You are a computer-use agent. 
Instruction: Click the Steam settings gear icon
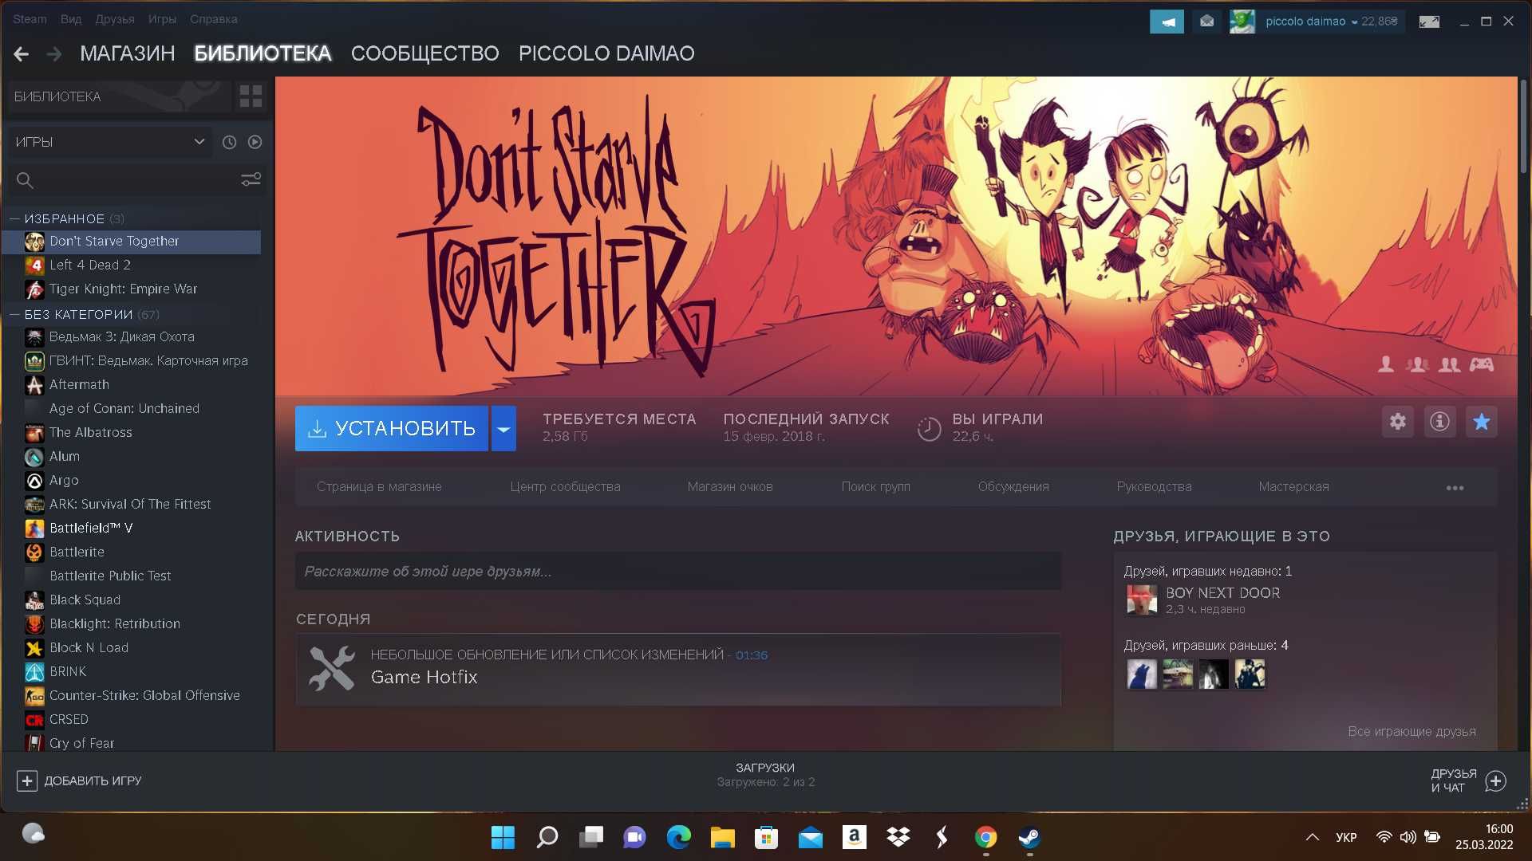1397,422
